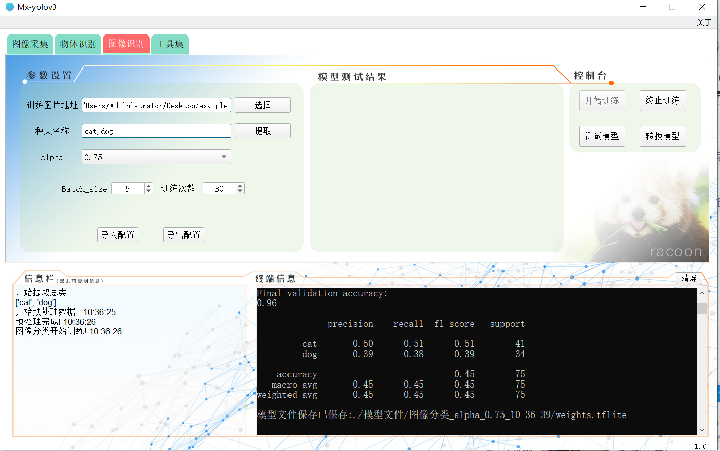The image size is (720, 451).
Task: Expand the Alpha dropdown showing 0.75
Action: coord(156,157)
